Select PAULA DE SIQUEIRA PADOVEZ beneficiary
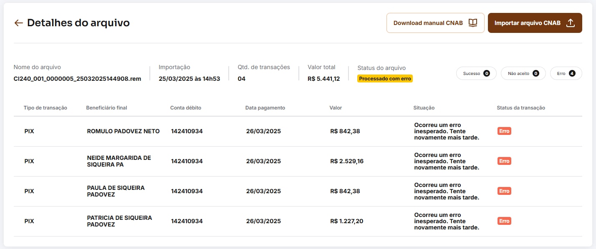596x249 pixels. pyautogui.click(x=116, y=191)
